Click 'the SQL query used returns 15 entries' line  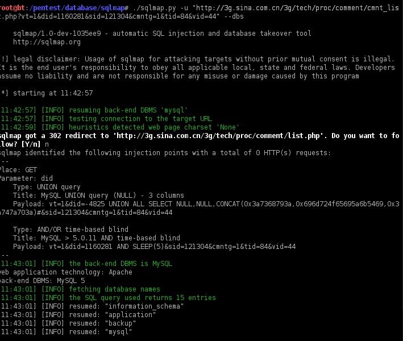click(x=108, y=298)
